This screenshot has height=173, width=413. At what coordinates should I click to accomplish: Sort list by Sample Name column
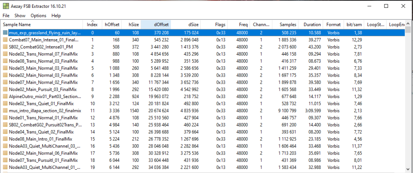coord(41,25)
